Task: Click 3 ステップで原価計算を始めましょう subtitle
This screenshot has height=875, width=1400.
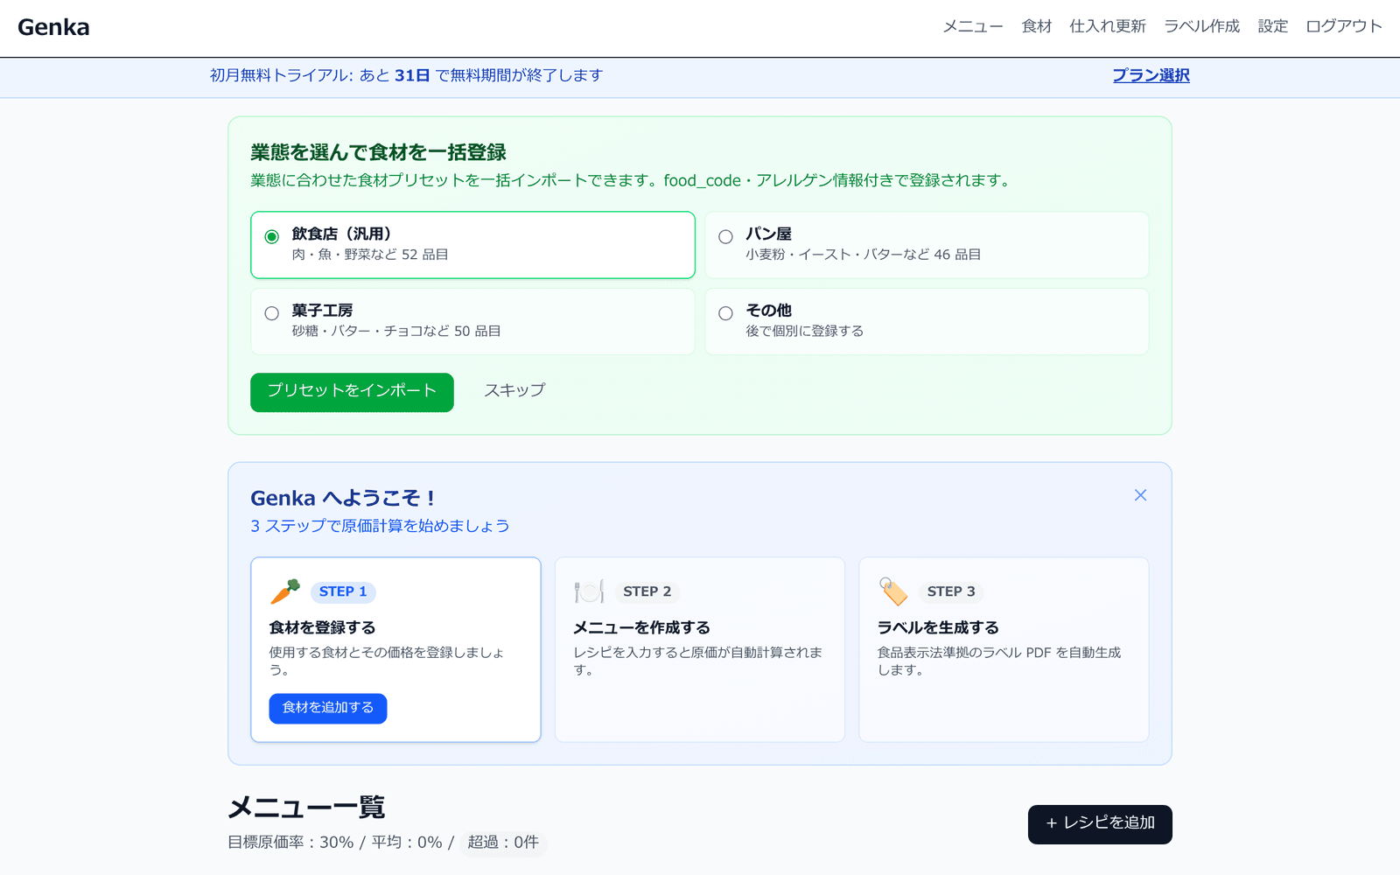Action: coord(380,527)
